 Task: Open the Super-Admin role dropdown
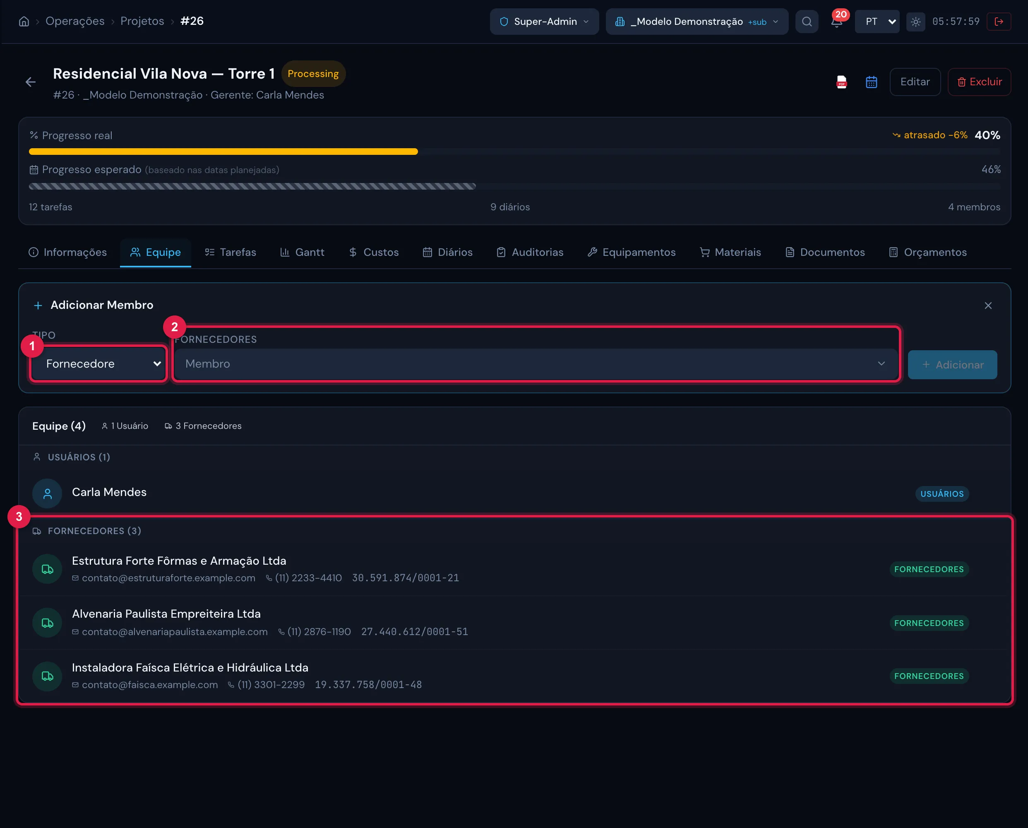point(544,22)
